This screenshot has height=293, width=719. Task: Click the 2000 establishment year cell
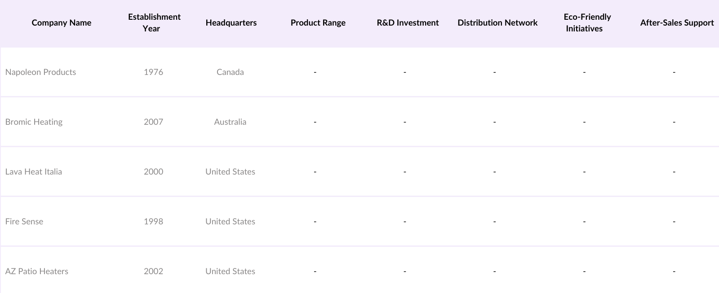153,172
